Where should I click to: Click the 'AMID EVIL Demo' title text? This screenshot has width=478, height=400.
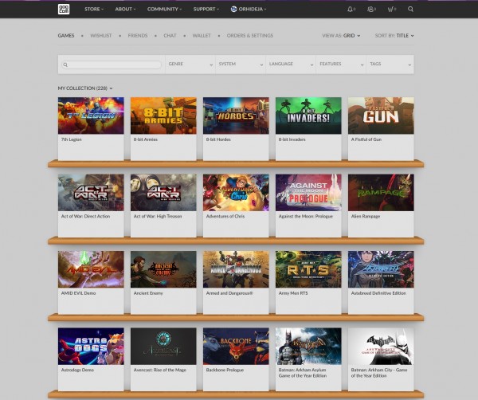(x=78, y=293)
